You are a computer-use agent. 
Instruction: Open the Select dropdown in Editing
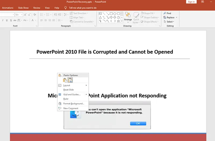coord(169,22)
